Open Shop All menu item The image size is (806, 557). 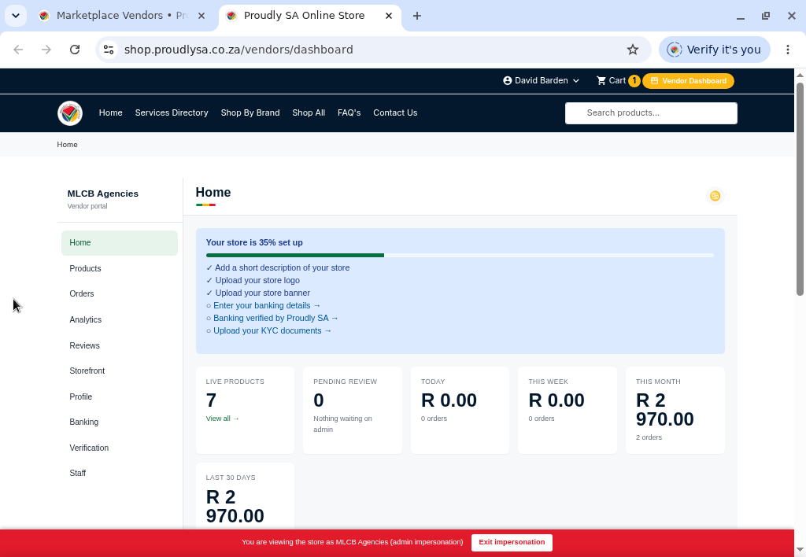[309, 113]
